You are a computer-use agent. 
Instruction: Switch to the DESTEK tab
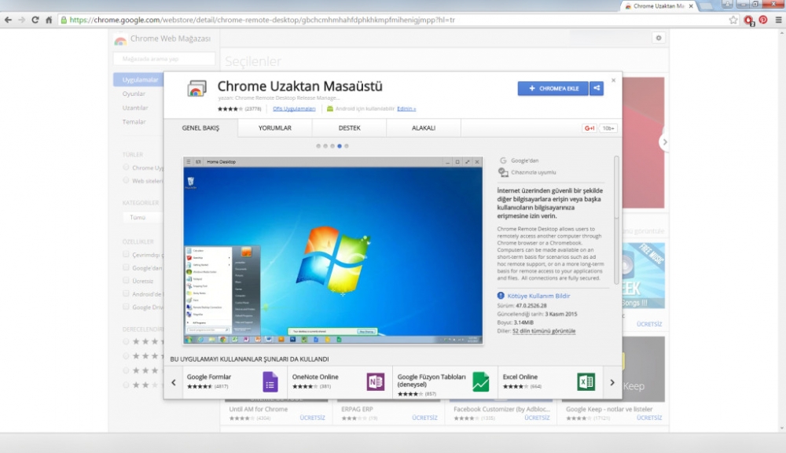349,127
